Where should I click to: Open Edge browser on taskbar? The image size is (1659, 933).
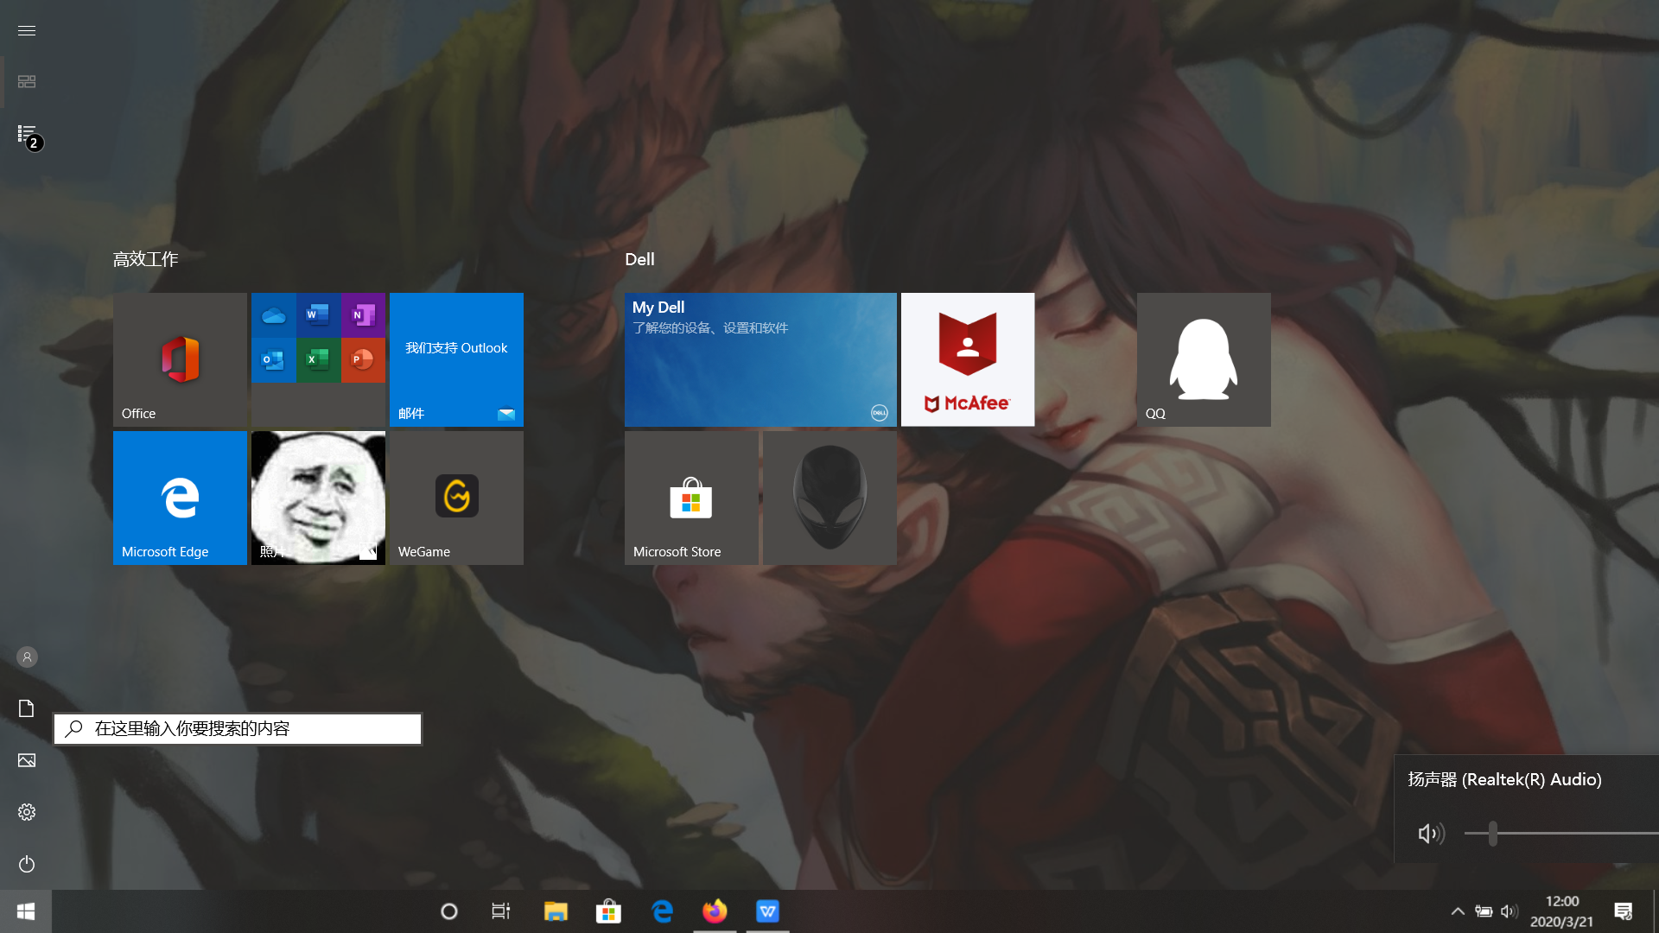click(x=663, y=911)
